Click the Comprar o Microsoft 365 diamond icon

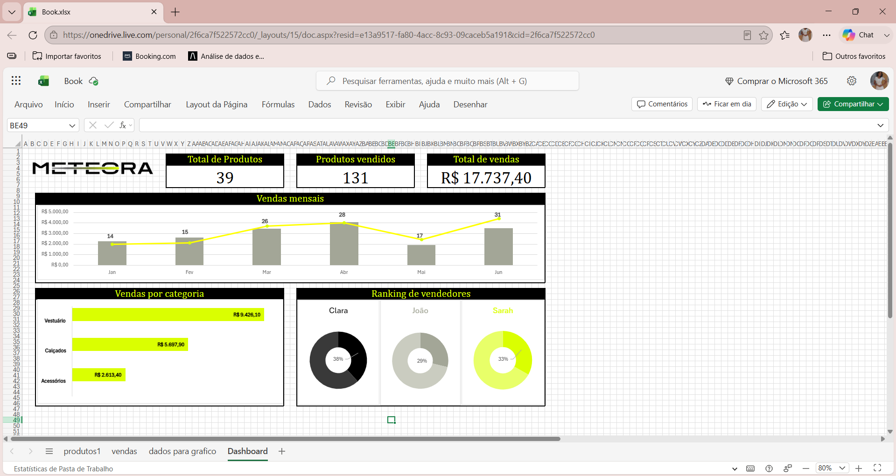(x=729, y=81)
